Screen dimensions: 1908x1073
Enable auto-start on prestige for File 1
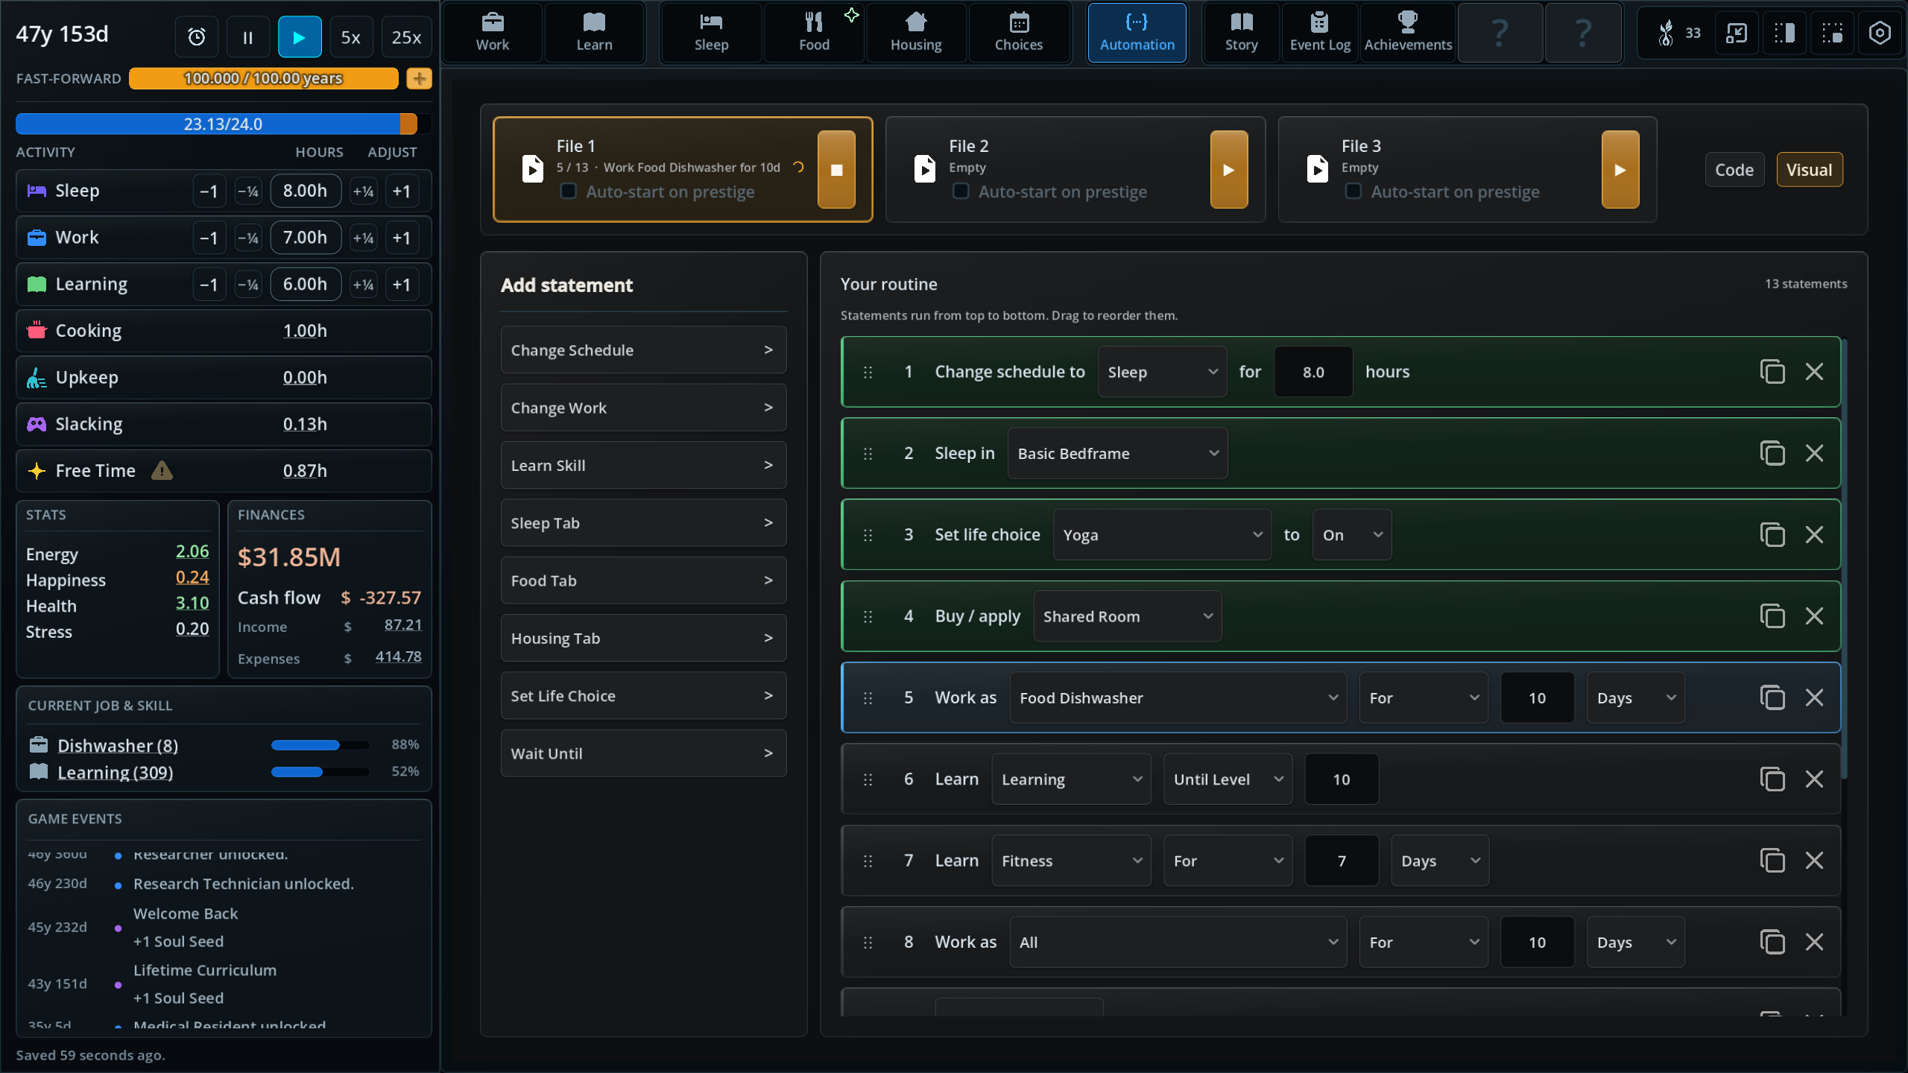569,192
